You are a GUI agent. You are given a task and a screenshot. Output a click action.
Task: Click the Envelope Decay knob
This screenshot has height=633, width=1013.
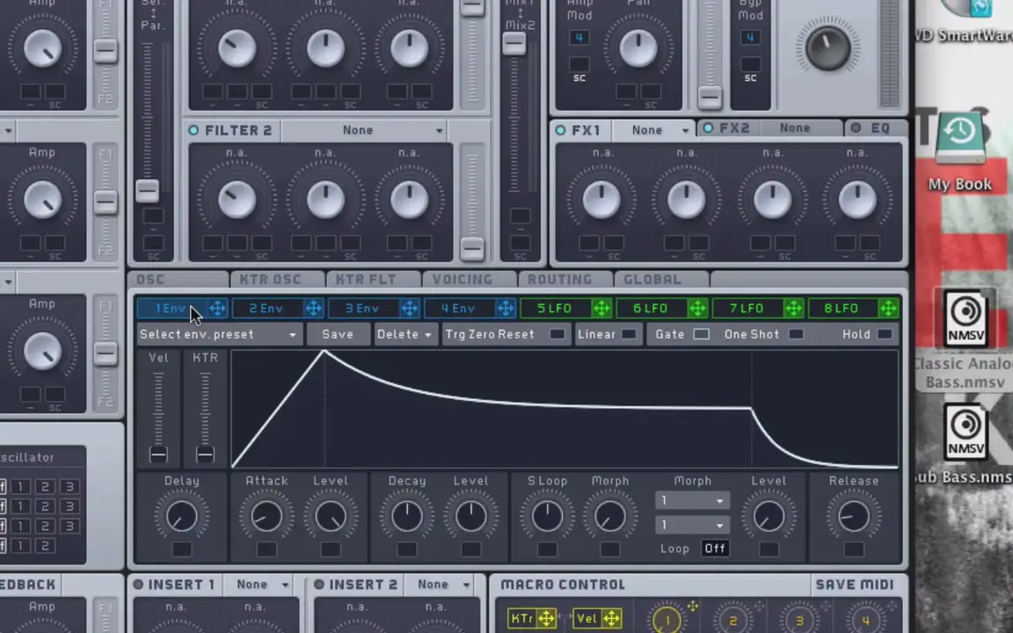point(407,515)
